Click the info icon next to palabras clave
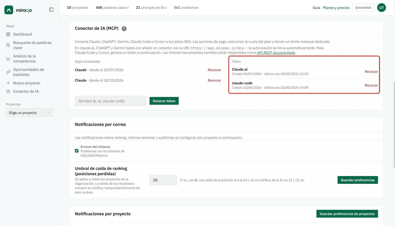 click(128, 8)
